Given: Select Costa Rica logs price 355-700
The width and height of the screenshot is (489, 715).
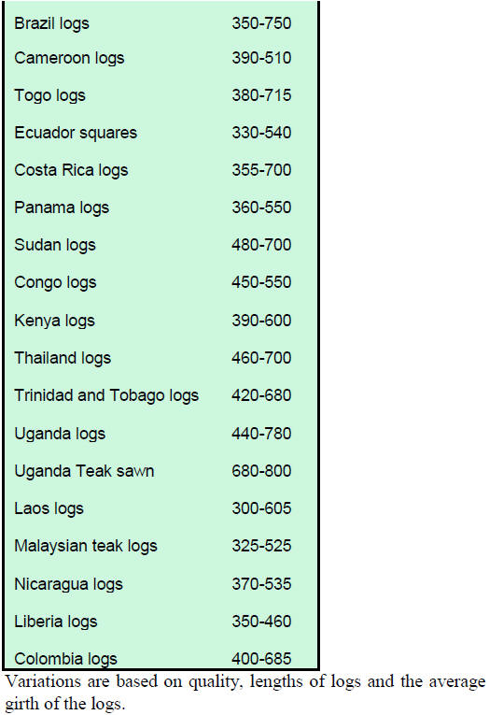Looking at the screenshot, I should click(x=261, y=170).
